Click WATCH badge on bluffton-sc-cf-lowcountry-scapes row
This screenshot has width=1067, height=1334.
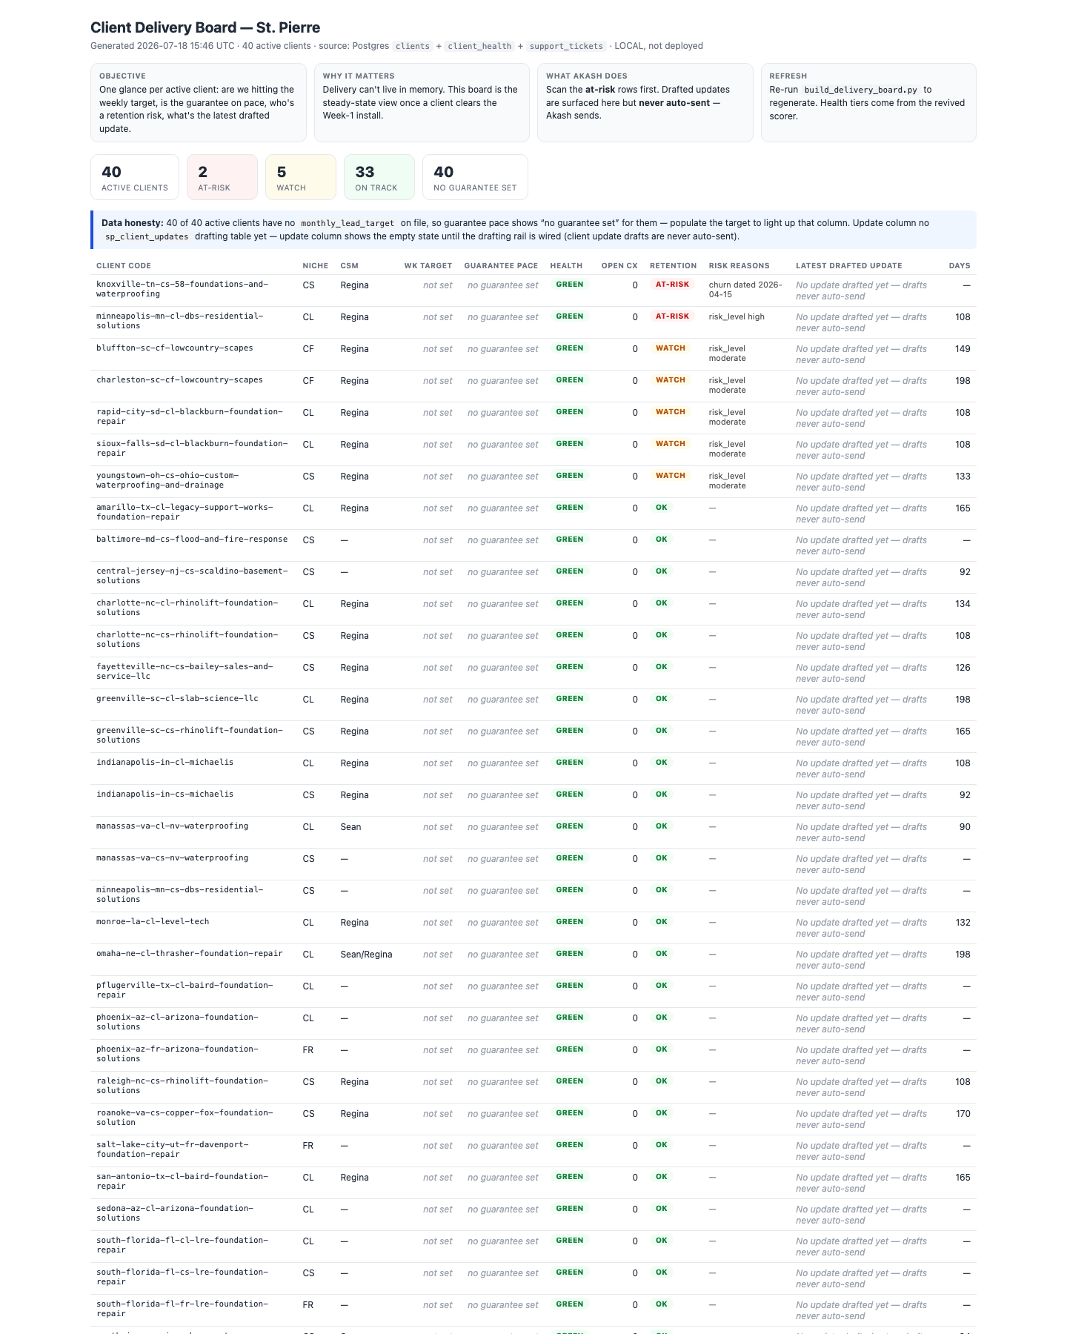[x=671, y=348]
